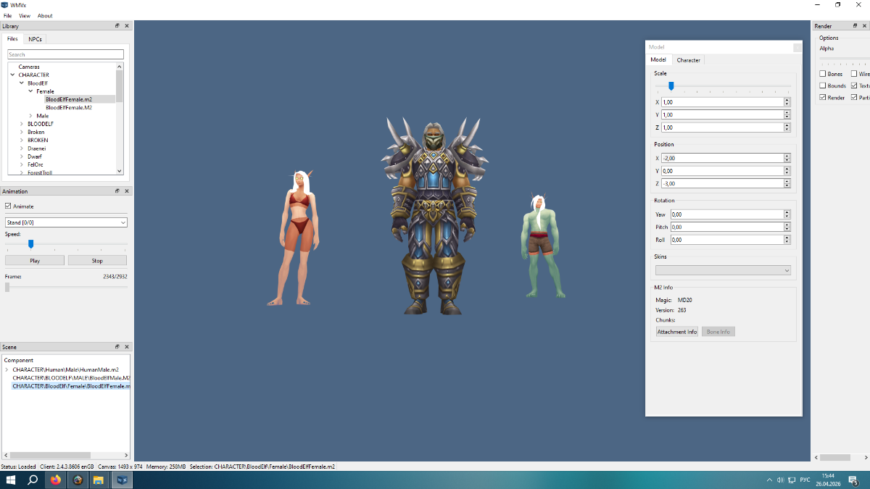Image resolution: width=870 pixels, height=489 pixels.
Task: Switch to the Character tab
Action: tap(688, 60)
